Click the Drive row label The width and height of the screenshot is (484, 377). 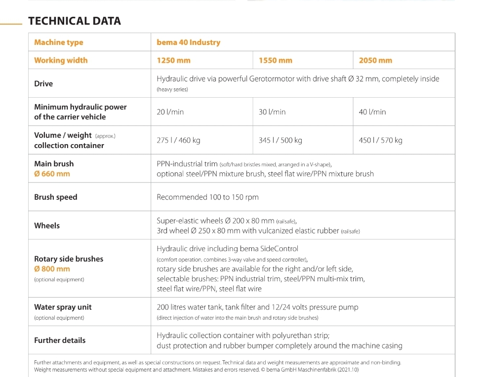click(x=43, y=83)
